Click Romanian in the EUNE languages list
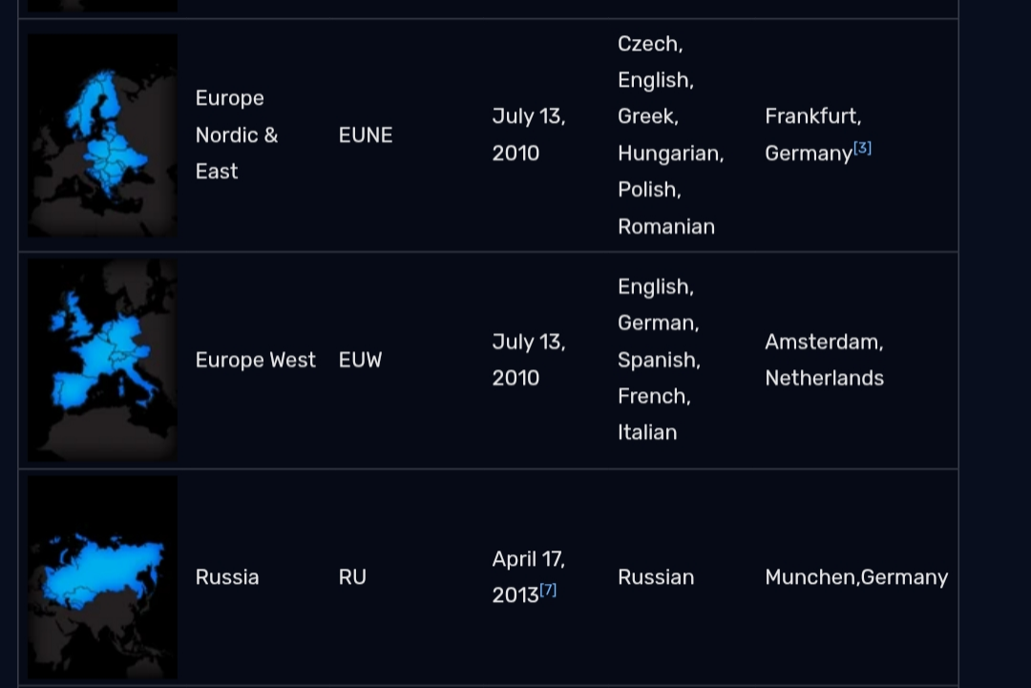This screenshot has height=688, width=1031. [x=665, y=226]
